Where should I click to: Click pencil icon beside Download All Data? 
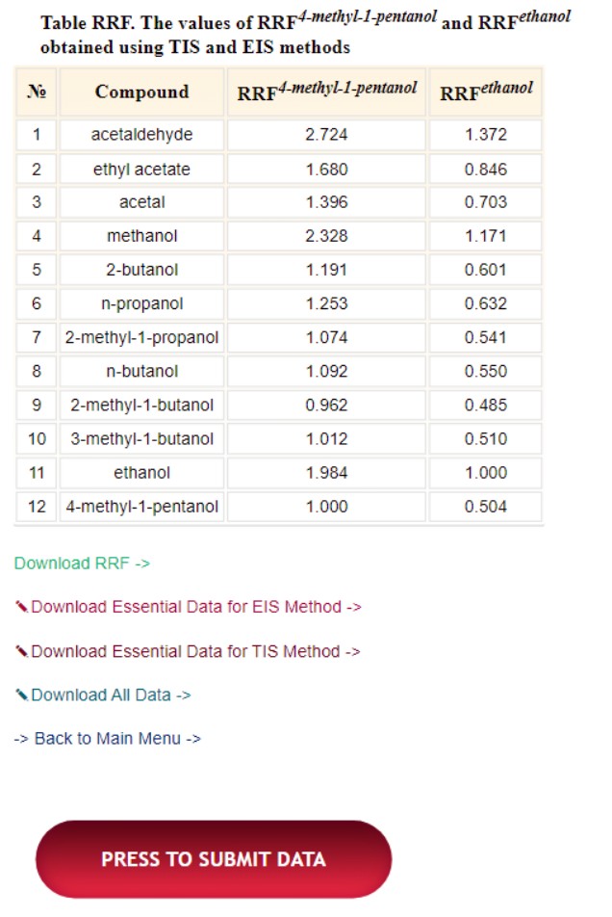tap(21, 694)
